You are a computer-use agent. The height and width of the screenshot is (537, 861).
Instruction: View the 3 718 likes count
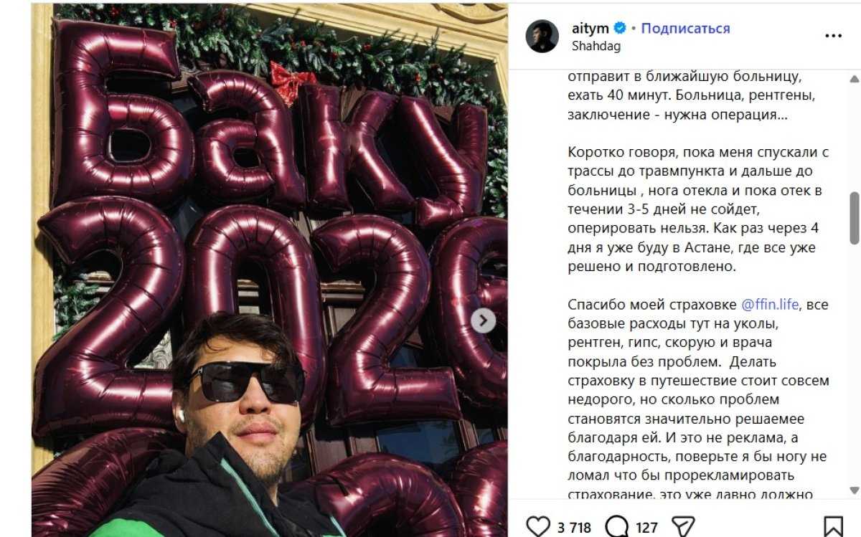click(x=574, y=528)
